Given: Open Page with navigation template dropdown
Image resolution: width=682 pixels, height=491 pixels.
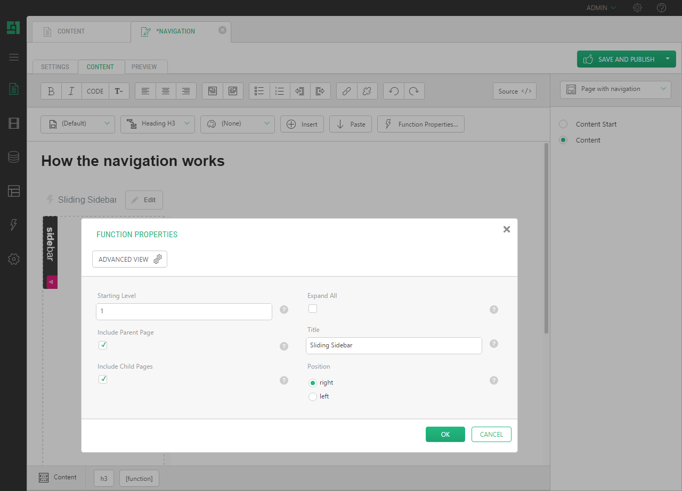Looking at the screenshot, I should click(x=615, y=89).
